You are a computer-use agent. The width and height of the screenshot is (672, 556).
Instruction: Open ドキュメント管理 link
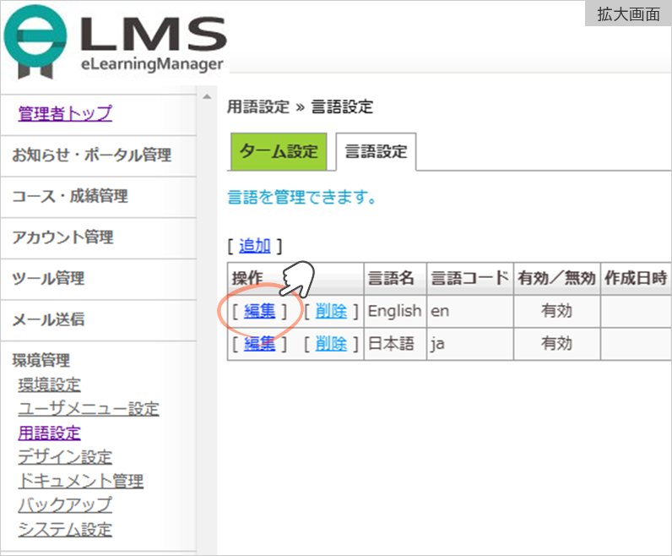[x=80, y=481]
